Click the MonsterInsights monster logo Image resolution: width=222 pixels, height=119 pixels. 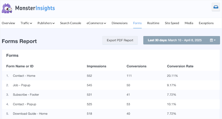tap(7, 8)
